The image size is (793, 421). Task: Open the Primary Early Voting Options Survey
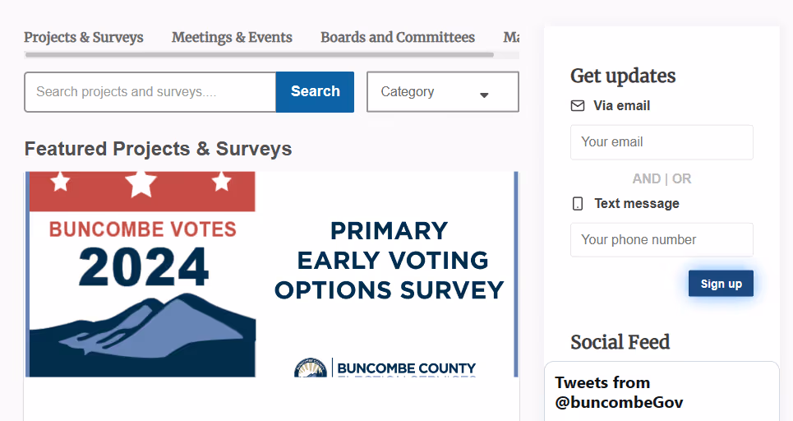click(389, 261)
